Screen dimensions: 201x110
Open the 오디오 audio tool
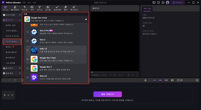[x=39, y=8]
